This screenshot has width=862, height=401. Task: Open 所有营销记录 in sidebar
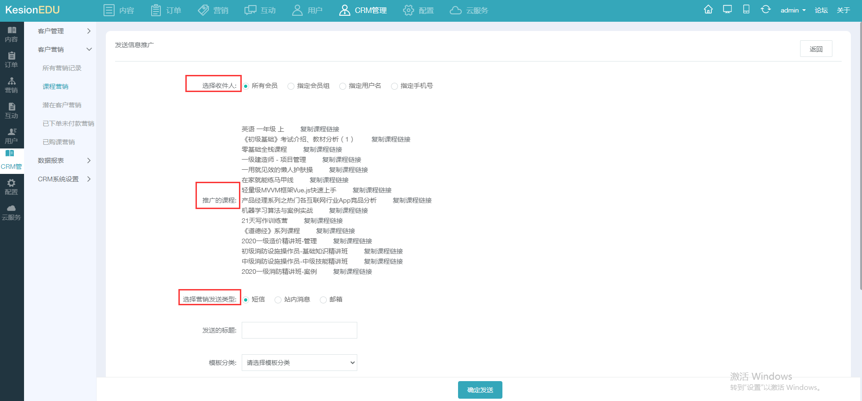[x=62, y=68]
